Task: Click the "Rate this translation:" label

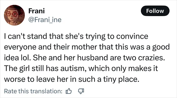Action: 33,91
